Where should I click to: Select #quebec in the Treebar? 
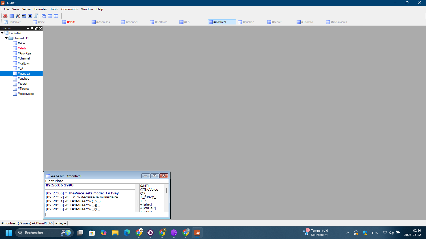pyautogui.click(x=23, y=79)
